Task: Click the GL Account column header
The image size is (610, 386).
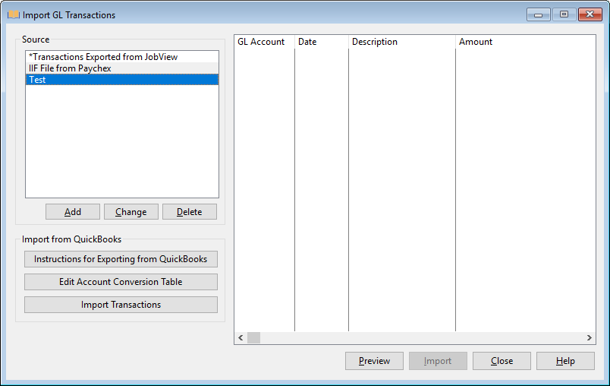Action: [x=262, y=42]
